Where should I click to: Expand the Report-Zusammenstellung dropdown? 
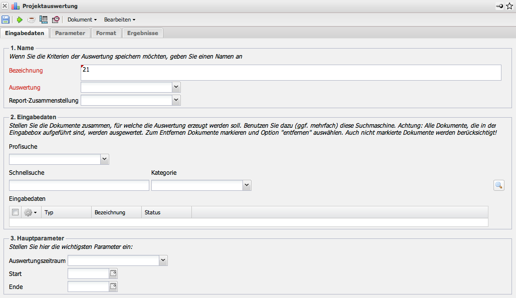click(176, 100)
